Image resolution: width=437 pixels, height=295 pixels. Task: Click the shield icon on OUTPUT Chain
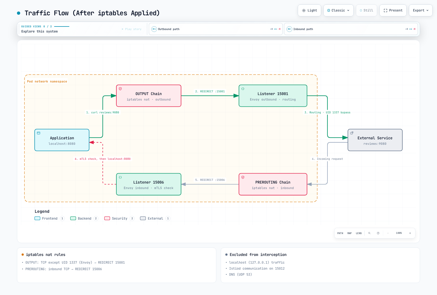pos(120,89)
